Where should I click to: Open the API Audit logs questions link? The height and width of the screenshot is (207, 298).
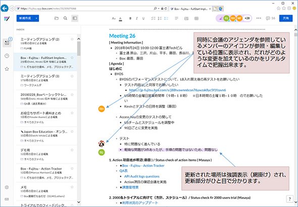[142, 176]
